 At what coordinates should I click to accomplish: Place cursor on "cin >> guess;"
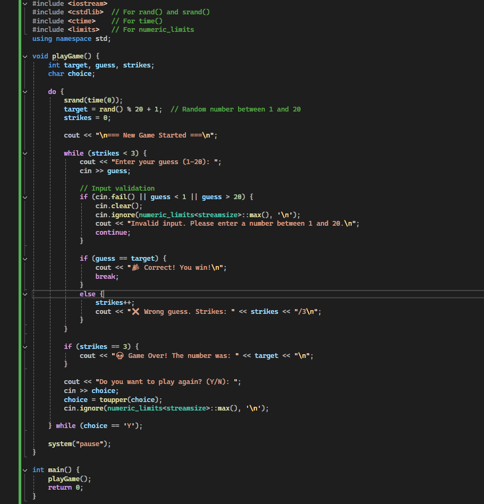105,171
